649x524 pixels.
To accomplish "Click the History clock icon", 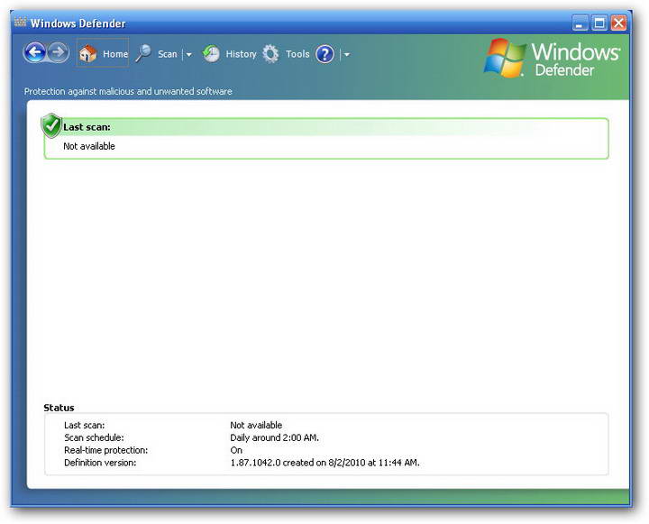I will 211,54.
